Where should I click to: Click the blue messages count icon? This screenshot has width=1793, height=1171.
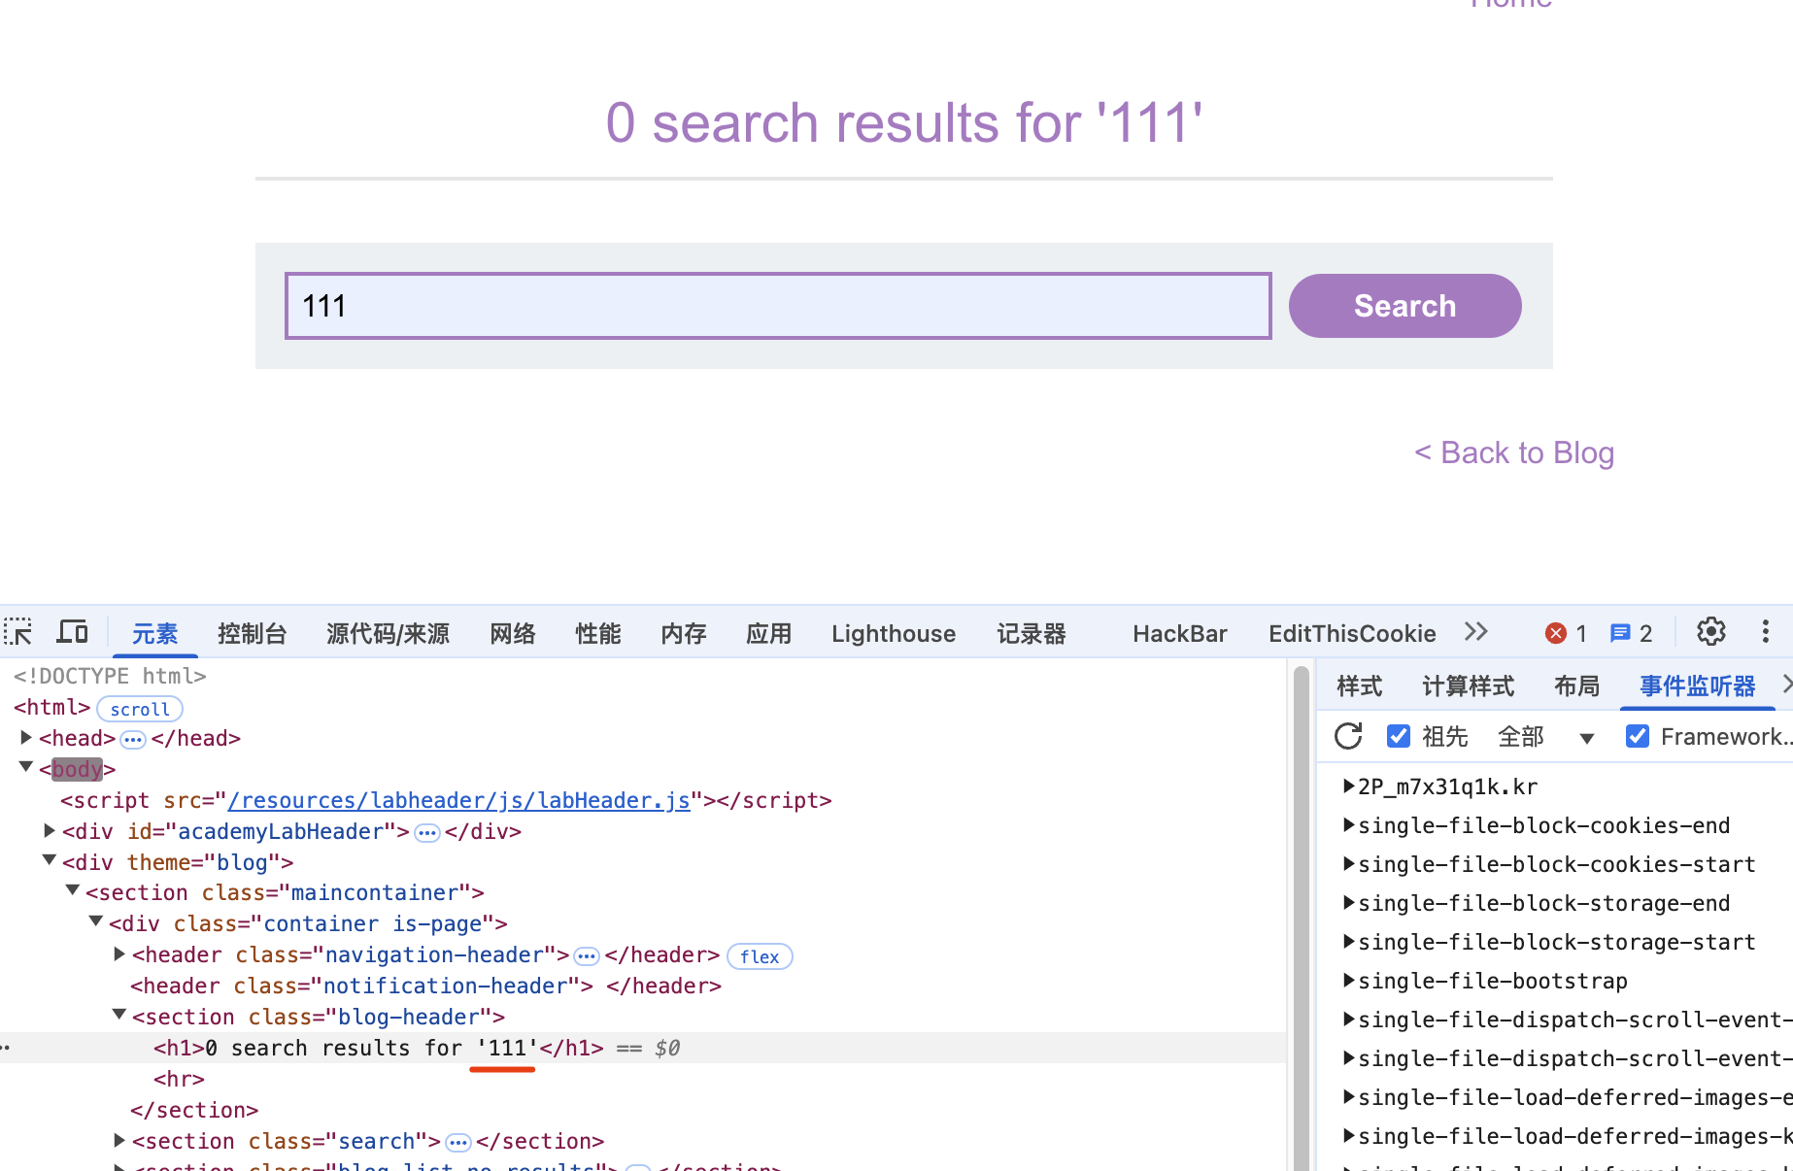1620,633
